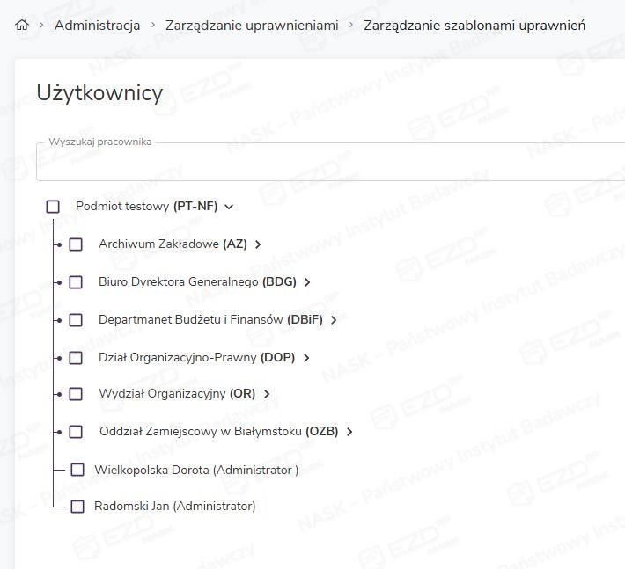Expand Departmanet Budżetu i Finansów (DBiF)
Screen dimensions: 625x569
coord(334,320)
